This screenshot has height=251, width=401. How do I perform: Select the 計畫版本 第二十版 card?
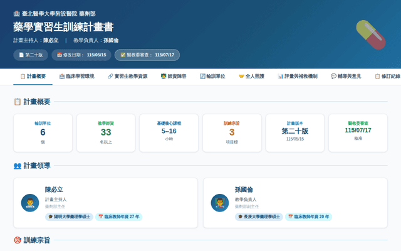click(295, 133)
